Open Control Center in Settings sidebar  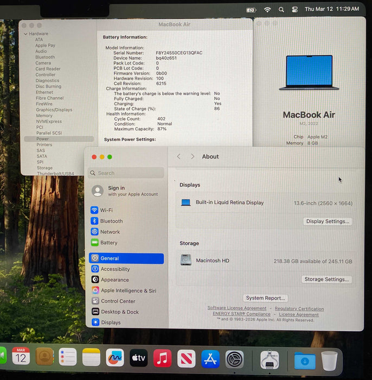pos(126,301)
